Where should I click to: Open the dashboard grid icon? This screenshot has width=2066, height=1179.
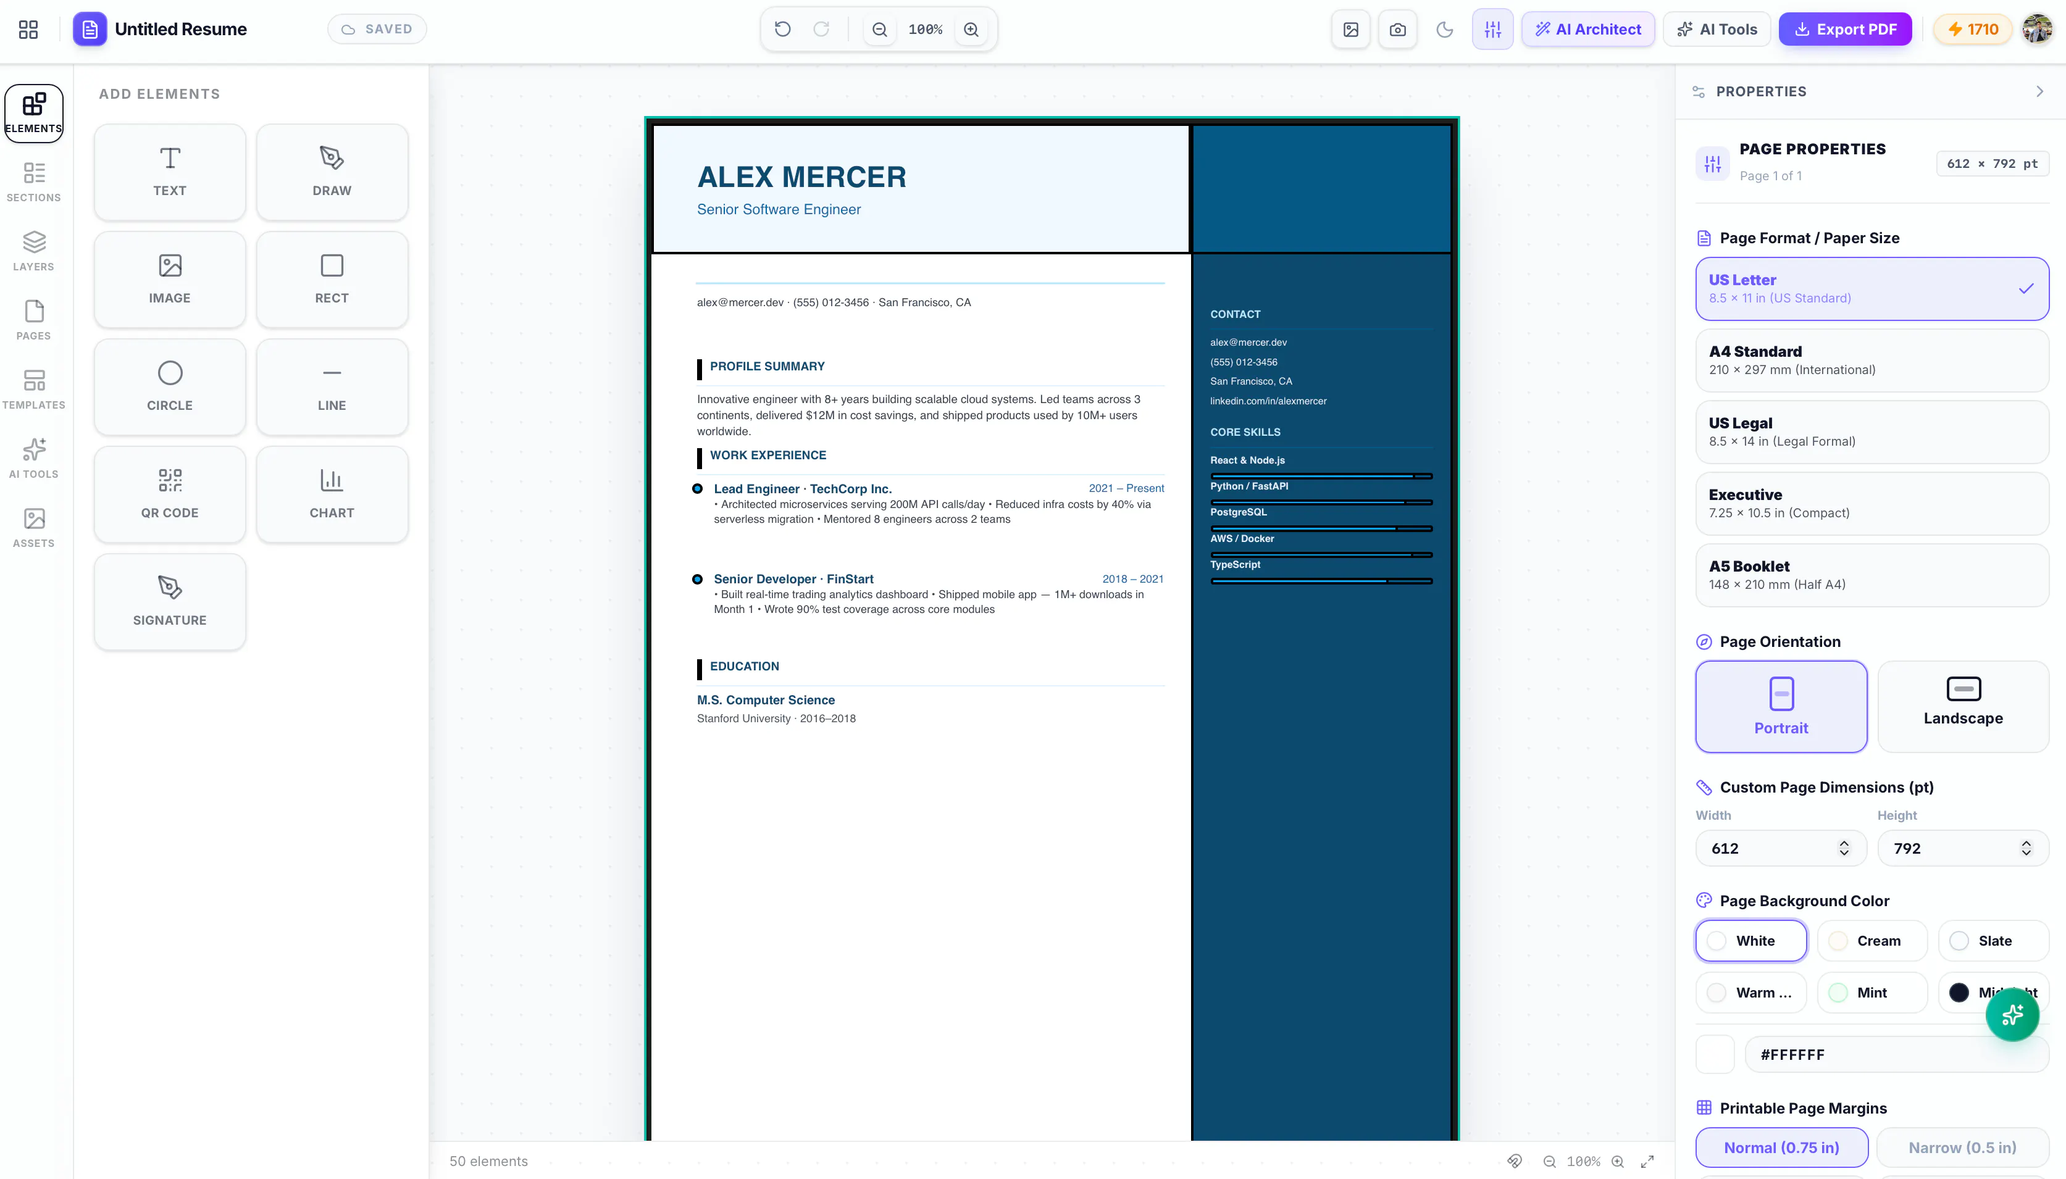point(28,30)
